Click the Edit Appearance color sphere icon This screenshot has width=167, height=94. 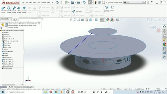click(x=108, y=20)
